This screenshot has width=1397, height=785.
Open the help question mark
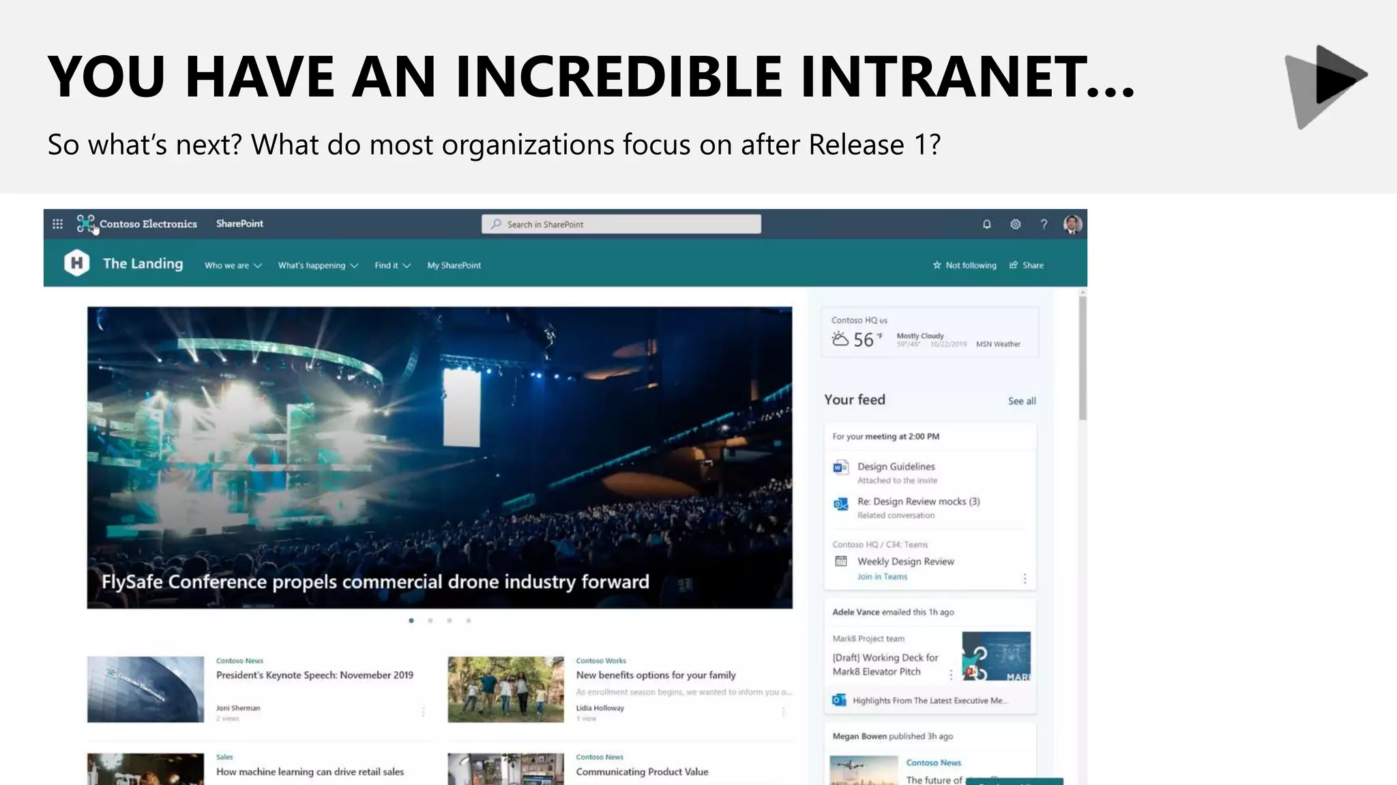[x=1044, y=224]
